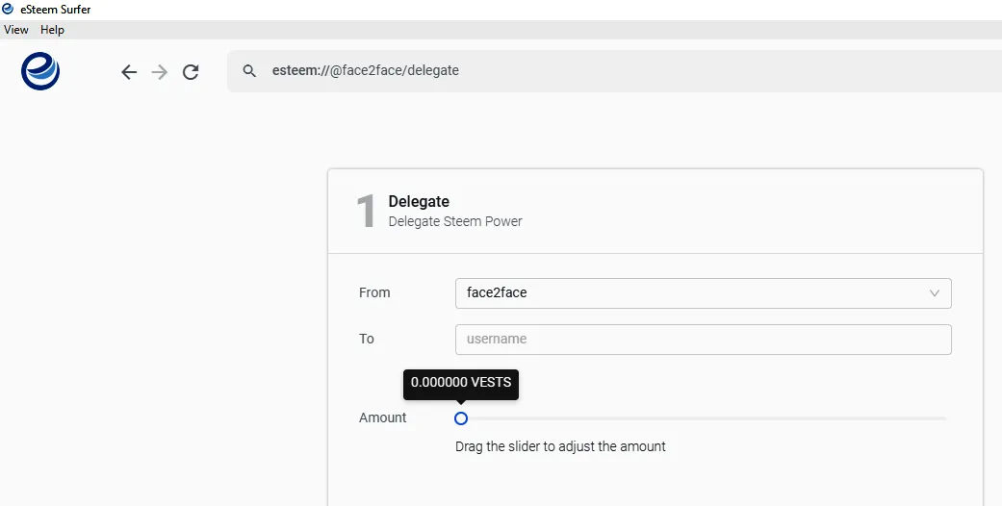Go forward with the right arrow
Image resolution: width=1002 pixels, height=506 pixels.
pyautogui.click(x=160, y=72)
